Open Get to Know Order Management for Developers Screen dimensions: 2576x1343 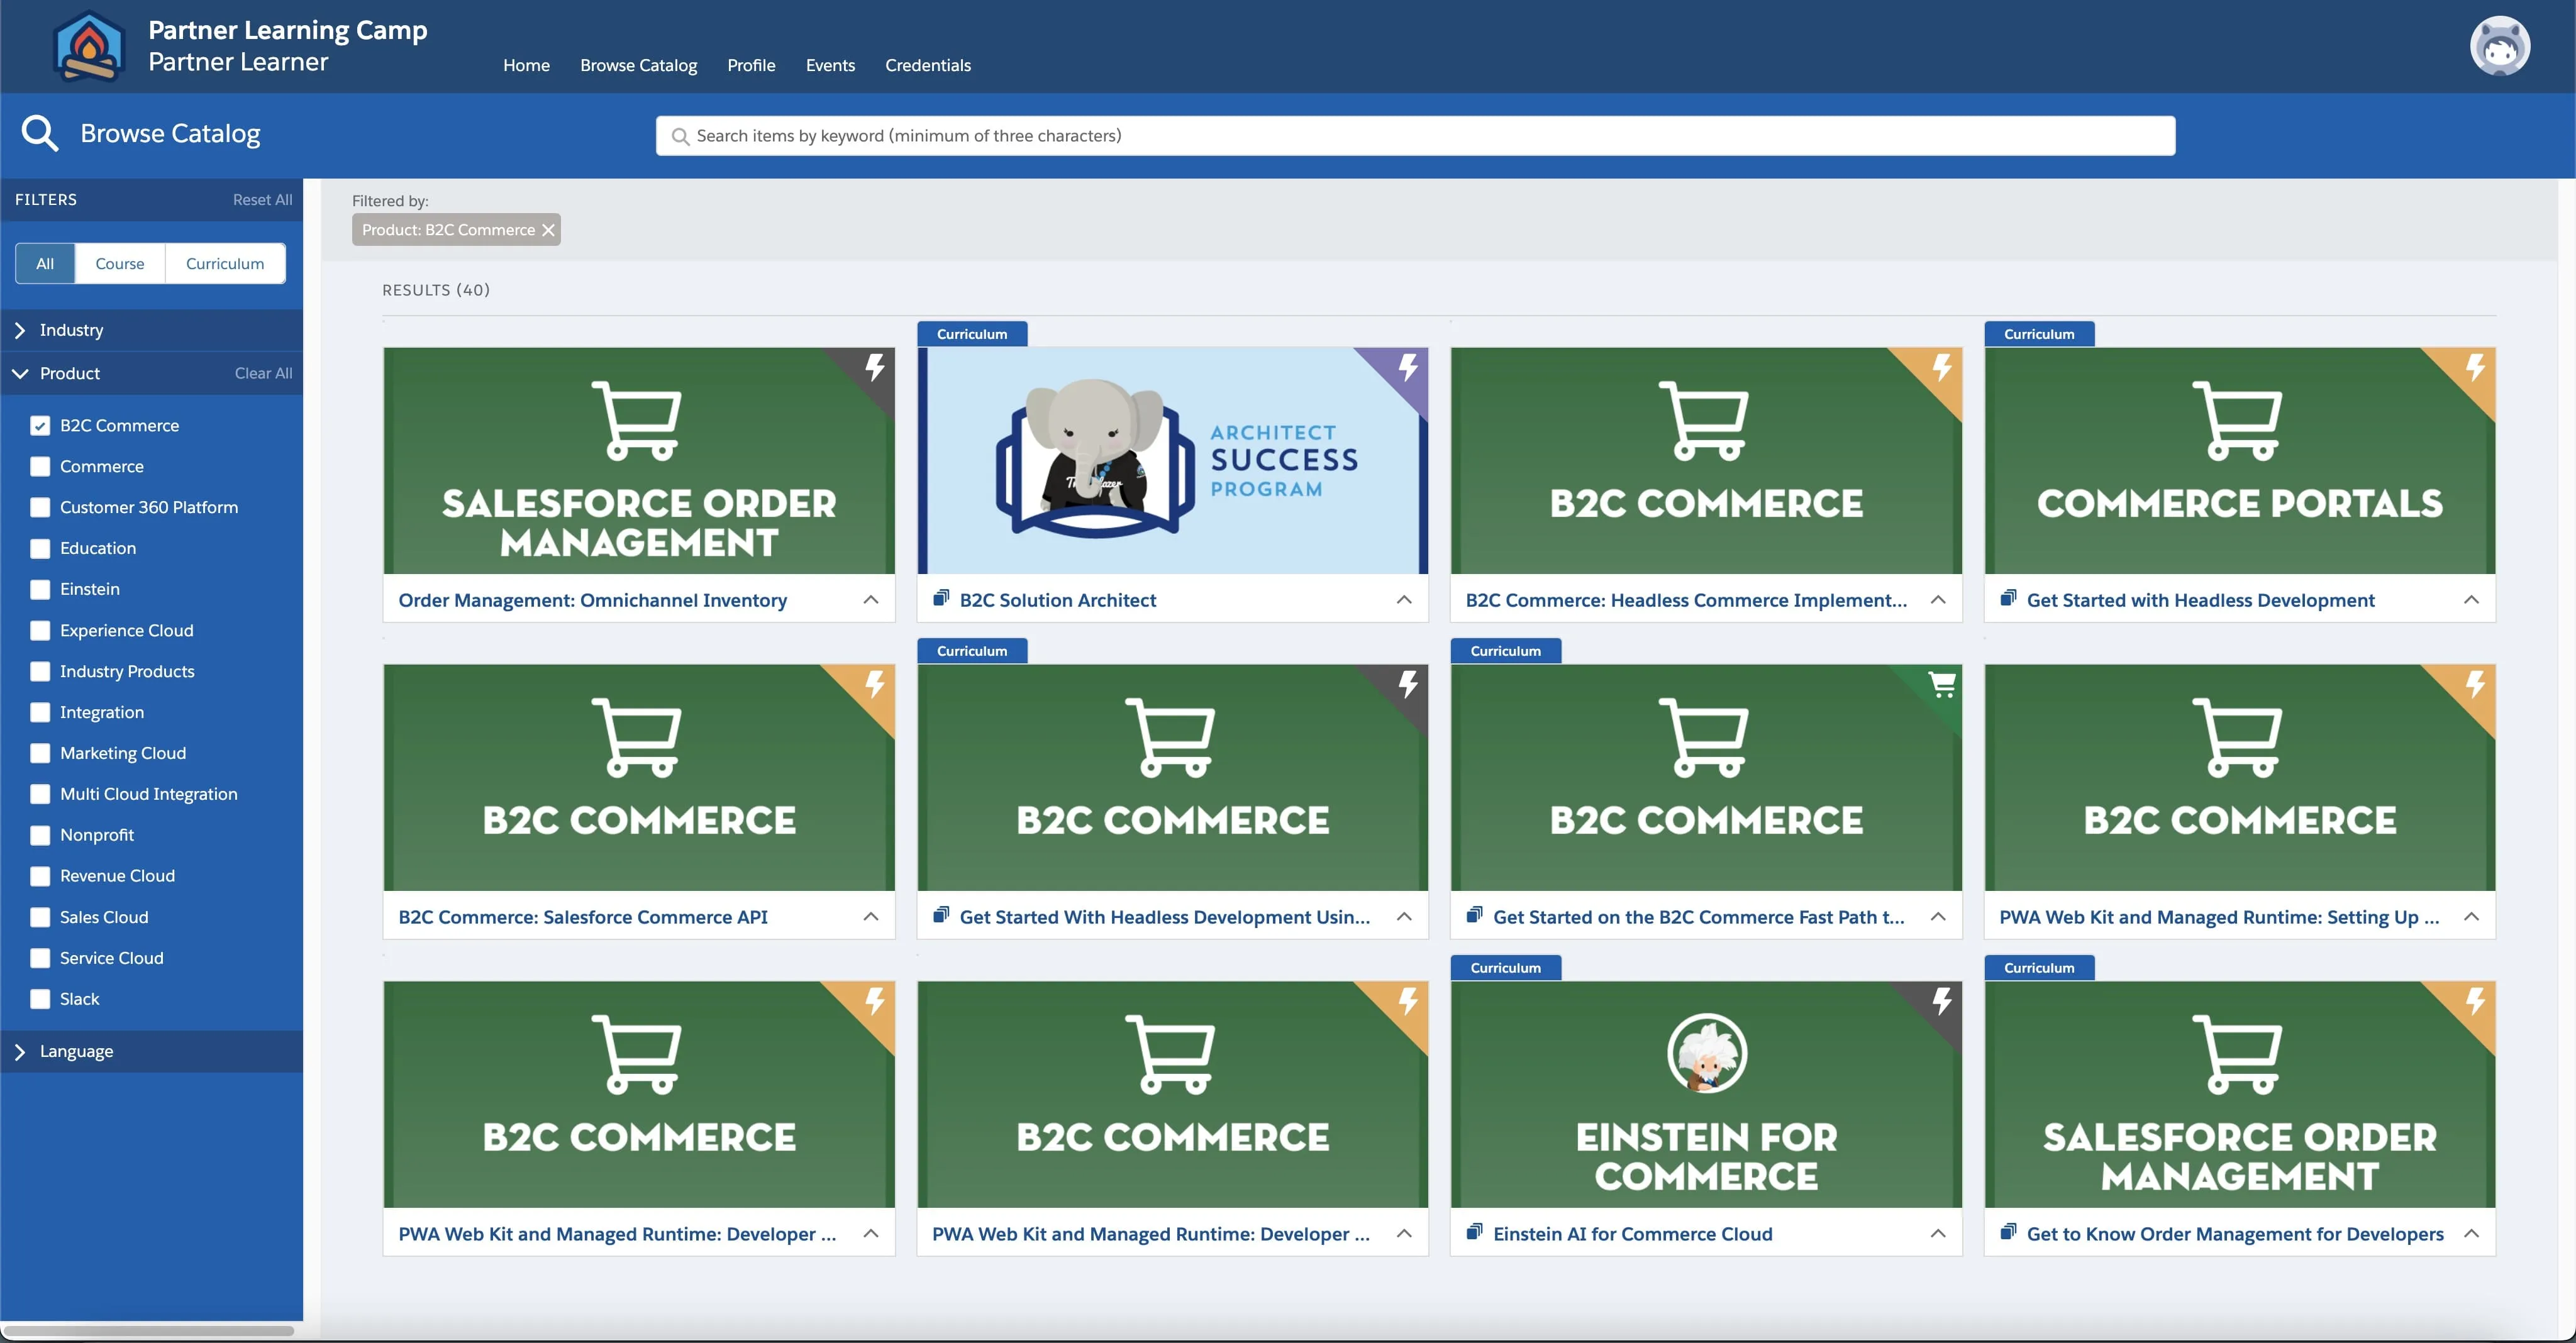click(2235, 1234)
